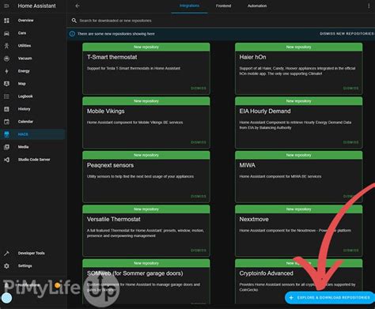This screenshot has height=309, width=375.
Task: Dismiss the Haier hOn card
Action: 351,89
